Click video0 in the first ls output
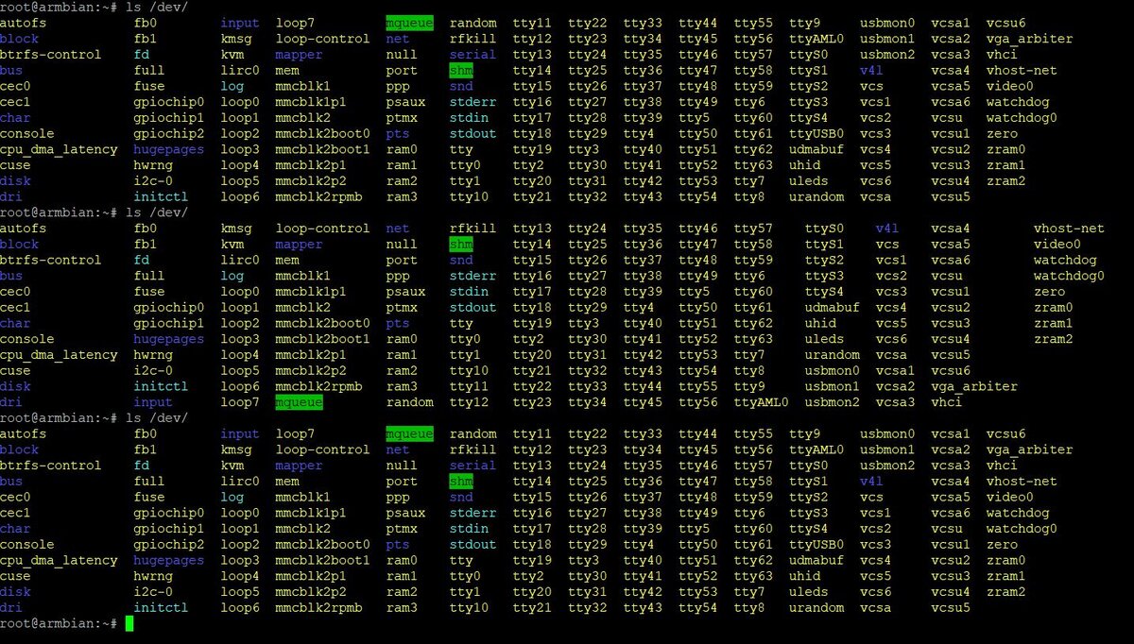Viewport: 1134px width, 644px height. 1009,86
